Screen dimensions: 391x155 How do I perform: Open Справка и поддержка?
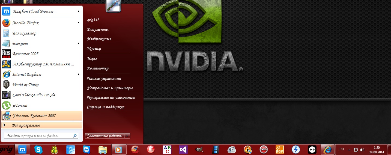click(x=106, y=107)
